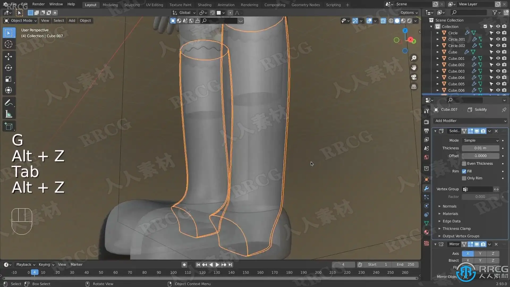Open Solidify Mode dropdown set to Simple

(481, 140)
